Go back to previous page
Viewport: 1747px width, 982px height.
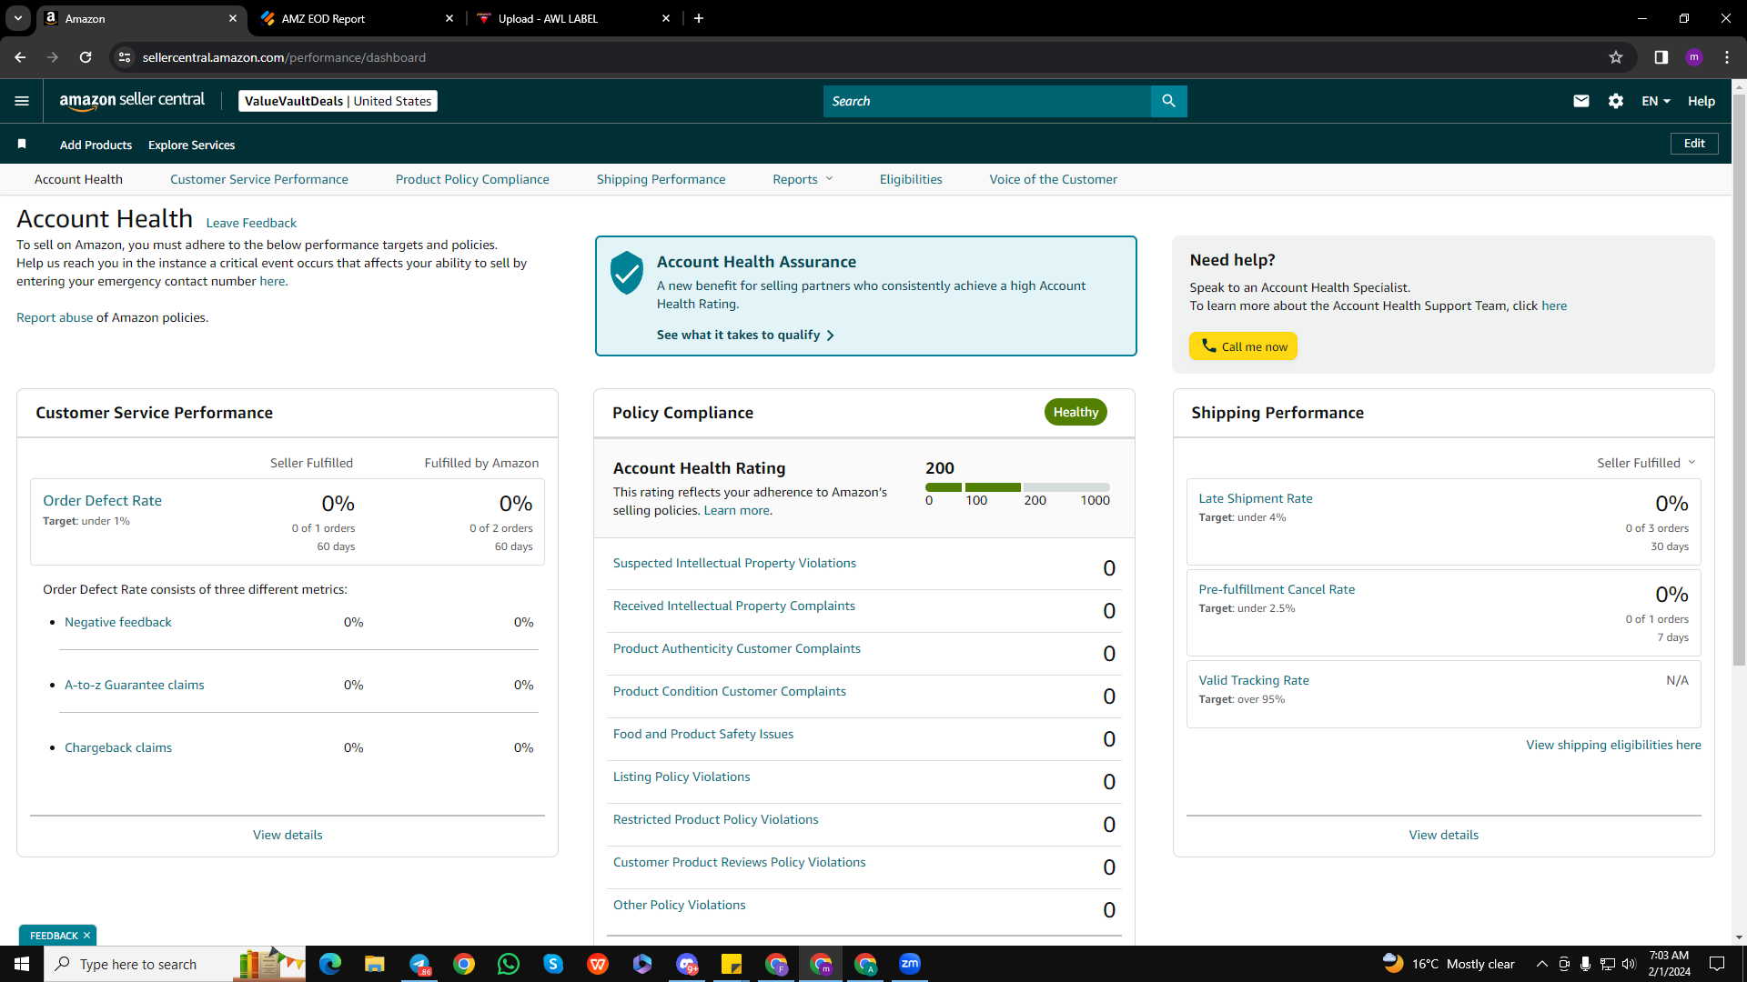pos(20,57)
